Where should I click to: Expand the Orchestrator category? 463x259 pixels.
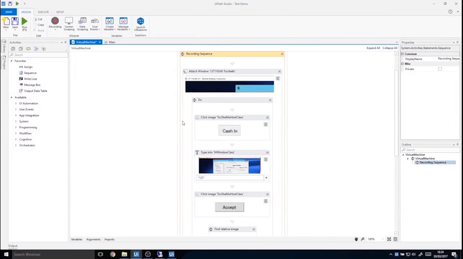[x=16, y=145]
